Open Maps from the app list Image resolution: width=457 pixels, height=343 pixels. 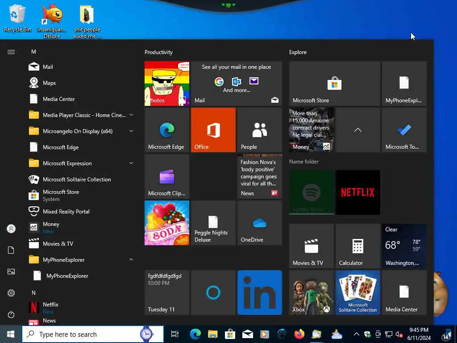(x=81, y=83)
